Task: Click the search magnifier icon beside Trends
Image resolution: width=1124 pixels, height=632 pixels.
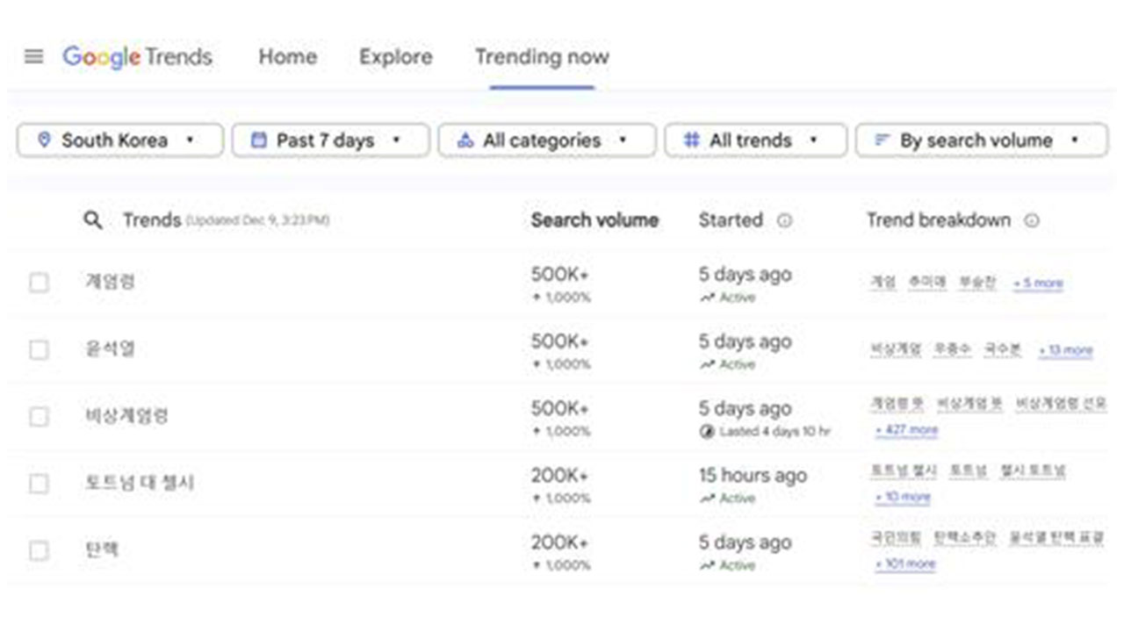Action: point(92,220)
